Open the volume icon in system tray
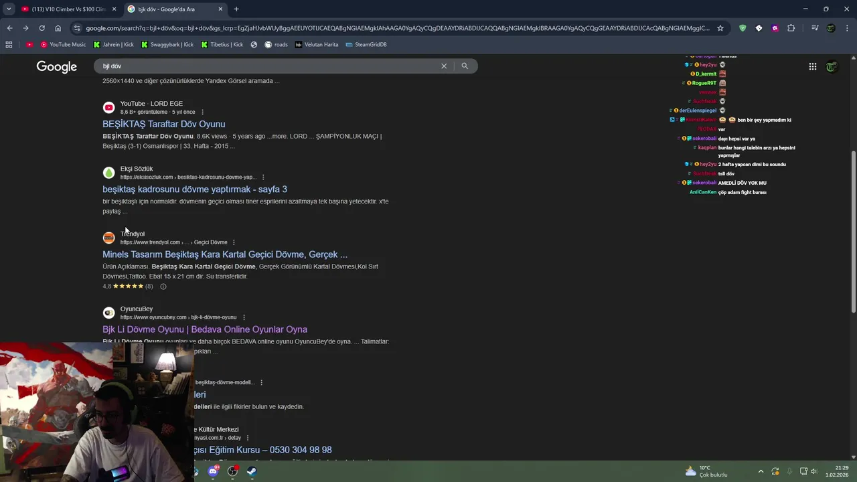This screenshot has height=482, width=857. pos(814,471)
